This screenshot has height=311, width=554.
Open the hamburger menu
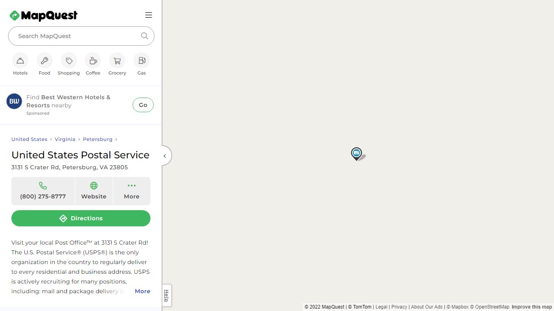(x=148, y=15)
